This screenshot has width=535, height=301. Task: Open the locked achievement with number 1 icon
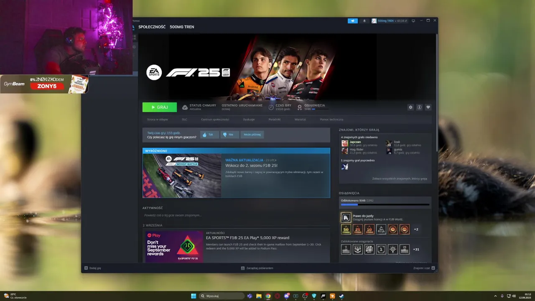381,249
